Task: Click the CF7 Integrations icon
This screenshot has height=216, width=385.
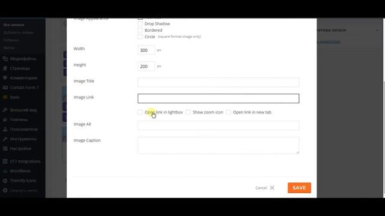Action: click(5, 161)
